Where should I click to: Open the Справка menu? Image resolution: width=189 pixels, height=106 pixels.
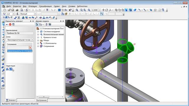[x=72, y=6]
